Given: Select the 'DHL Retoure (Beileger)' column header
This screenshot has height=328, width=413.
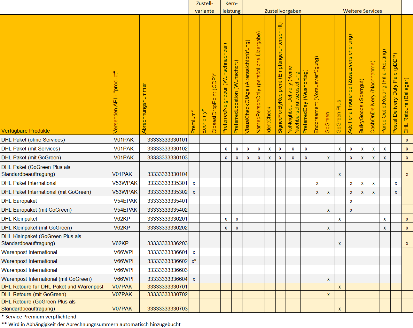Looking at the screenshot, I should pyautogui.click(x=407, y=75).
